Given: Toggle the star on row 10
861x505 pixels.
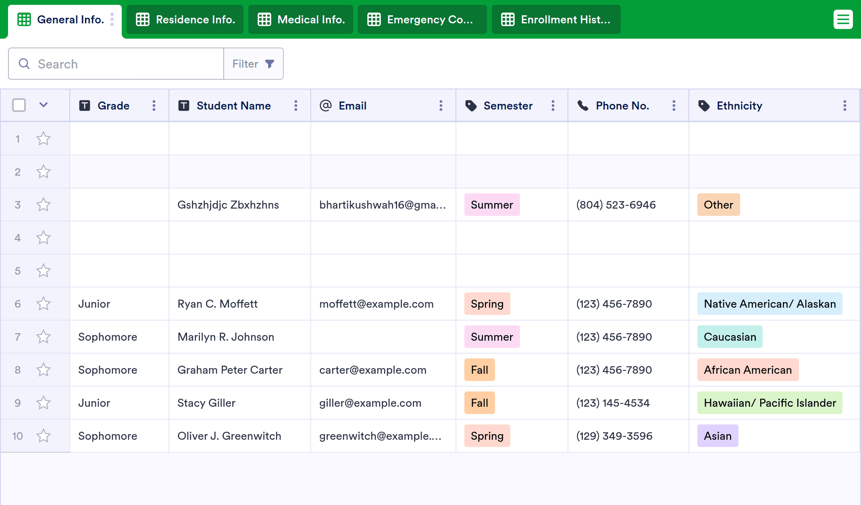Looking at the screenshot, I should coord(44,436).
